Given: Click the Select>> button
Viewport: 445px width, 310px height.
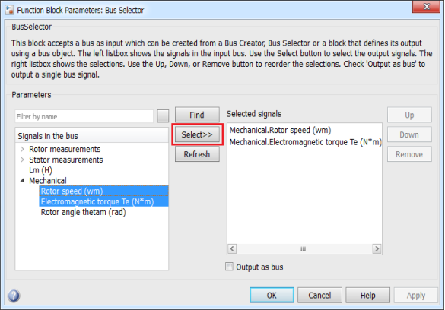Looking at the screenshot, I should click(197, 134).
